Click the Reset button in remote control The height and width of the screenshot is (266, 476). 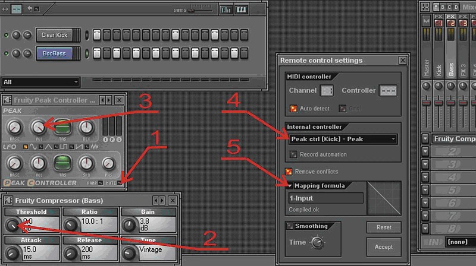pos(384,227)
